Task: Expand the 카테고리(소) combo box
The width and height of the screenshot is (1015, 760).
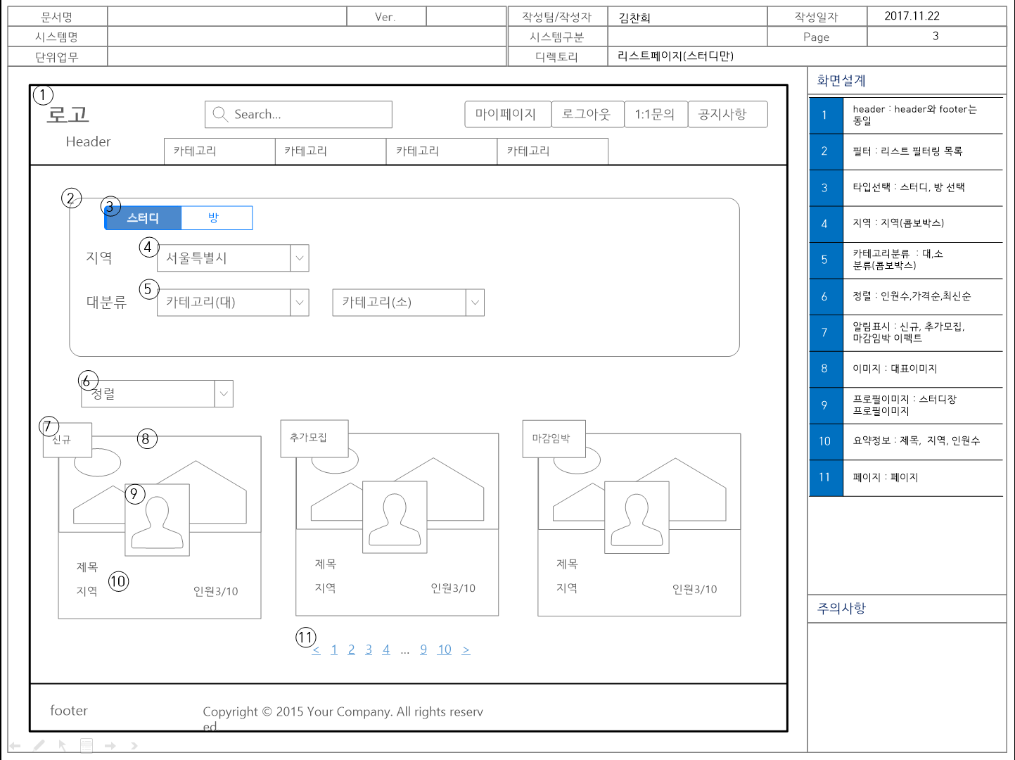Action: point(409,303)
